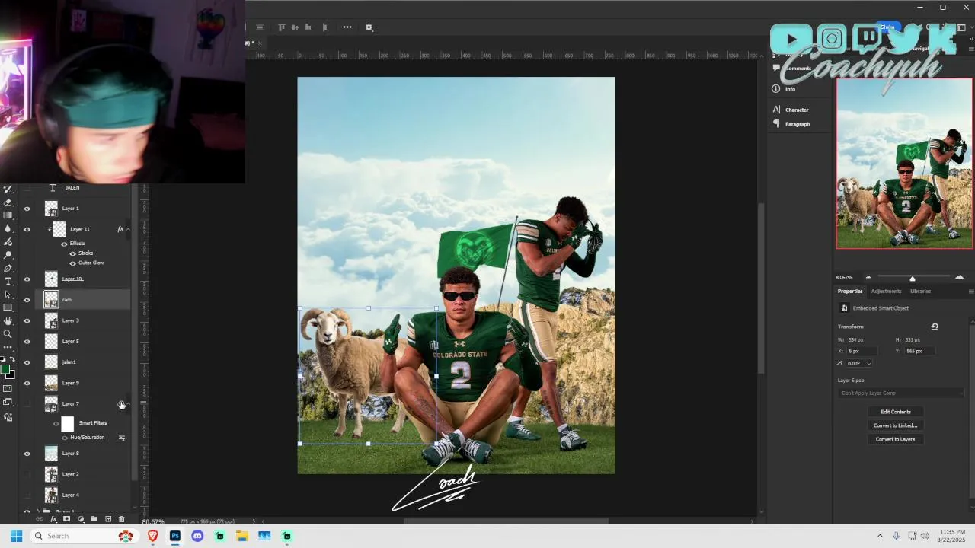975x548 pixels.
Task: Select the Path Selection tool
Action: tap(8, 294)
